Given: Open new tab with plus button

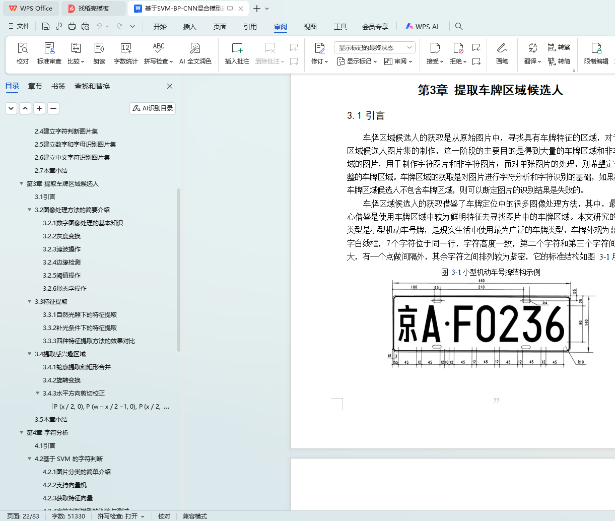Looking at the screenshot, I should click(x=257, y=9).
